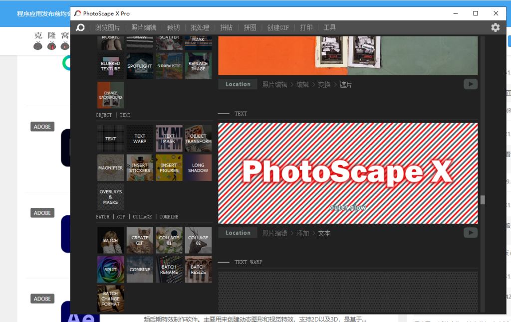
Task: Select the Insert Stickers tile
Action: pyautogui.click(x=140, y=167)
